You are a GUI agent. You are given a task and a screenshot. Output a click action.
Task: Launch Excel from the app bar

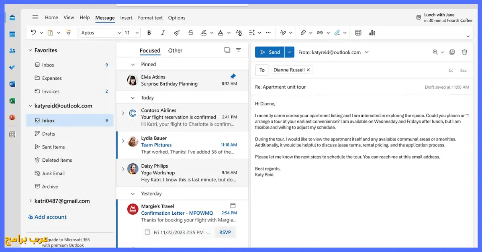pyautogui.click(x=12, y=101)
